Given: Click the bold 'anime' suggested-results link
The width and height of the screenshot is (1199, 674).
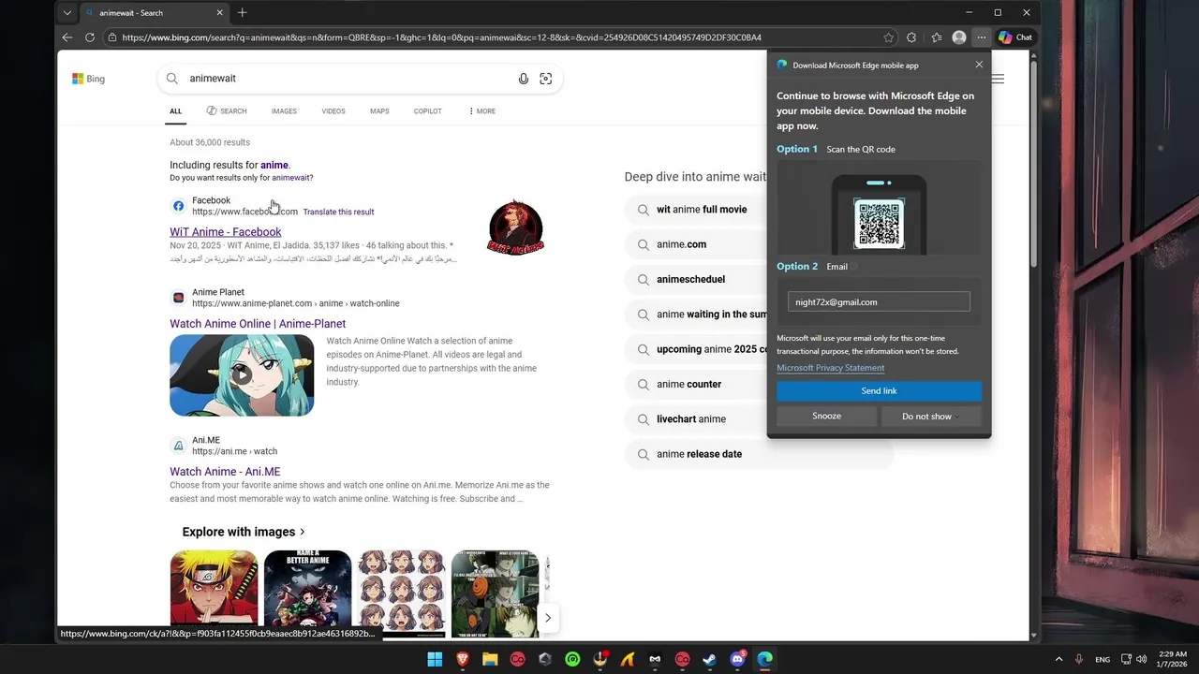Looking at the screenshot, I should [x=274, y=165].
